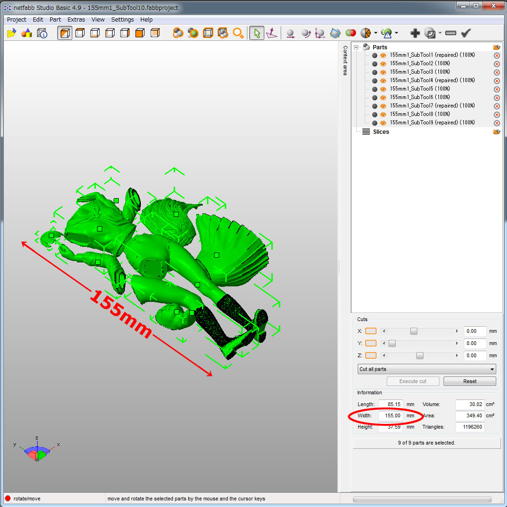Open the Project menu

[x=16, y=19]
